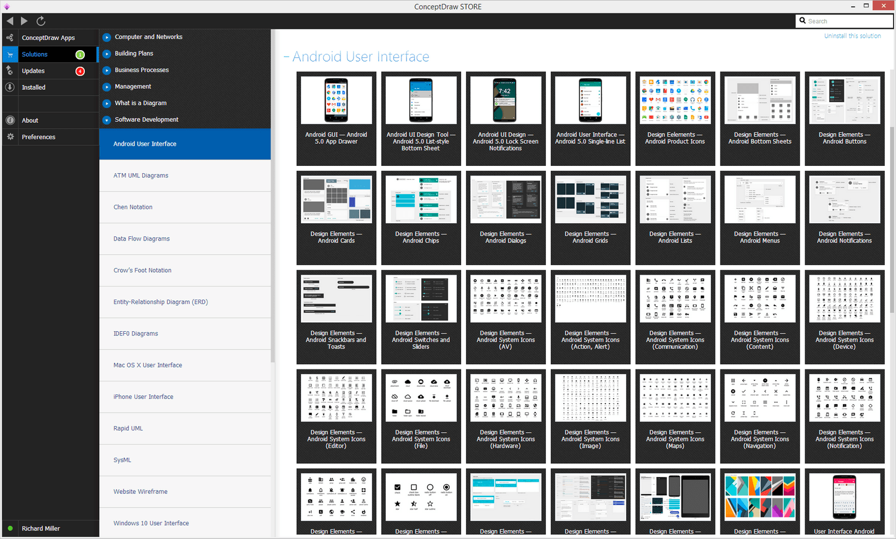The image size is (896, 539).
Task: Click the Search input field
Action: coord(845,21)
